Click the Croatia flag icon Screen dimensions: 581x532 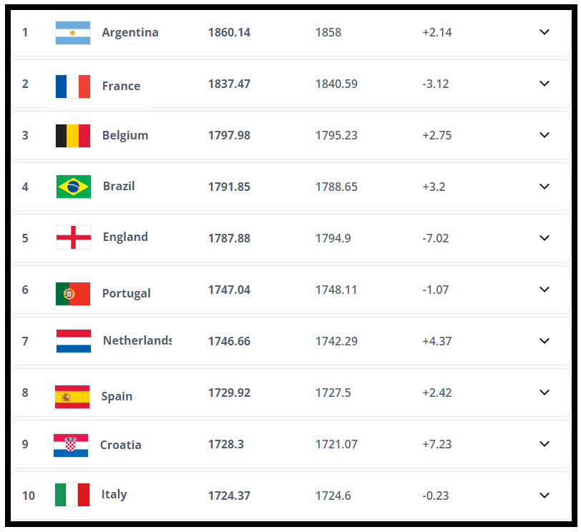71,445
